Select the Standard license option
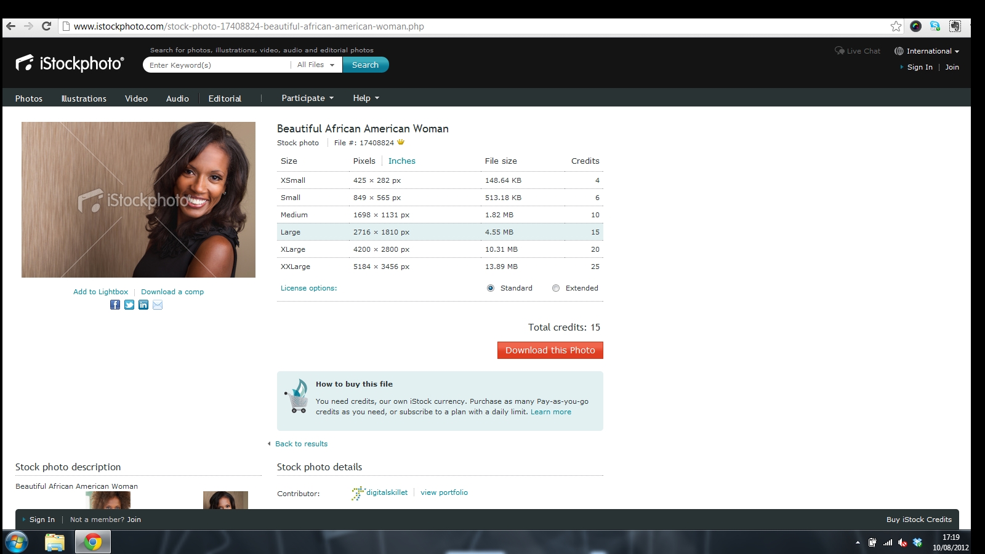 [491, 288]
